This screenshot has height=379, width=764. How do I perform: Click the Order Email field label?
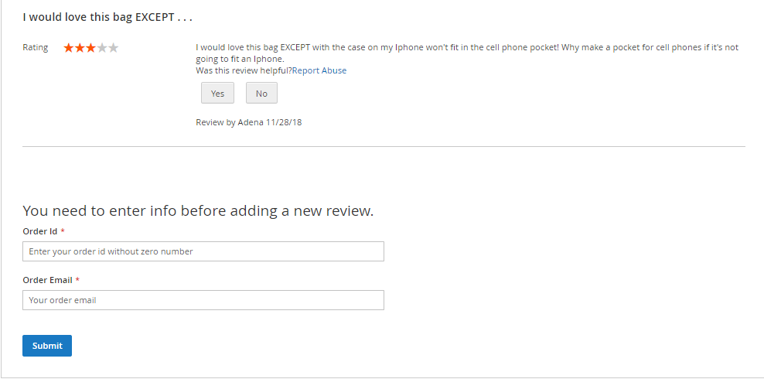click(47, 280)
